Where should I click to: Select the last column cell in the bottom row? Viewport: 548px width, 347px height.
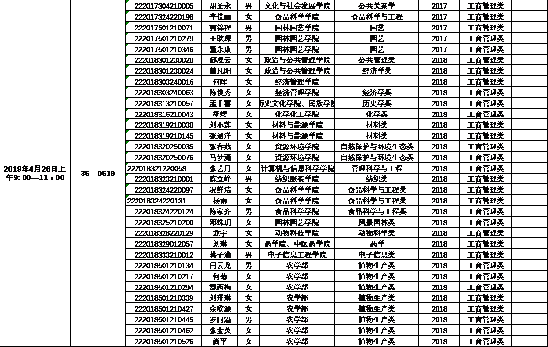[486, 341]
